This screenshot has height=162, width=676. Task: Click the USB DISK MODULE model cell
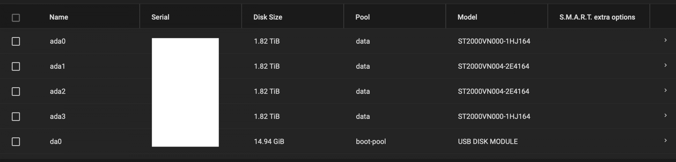pos(488,142)
